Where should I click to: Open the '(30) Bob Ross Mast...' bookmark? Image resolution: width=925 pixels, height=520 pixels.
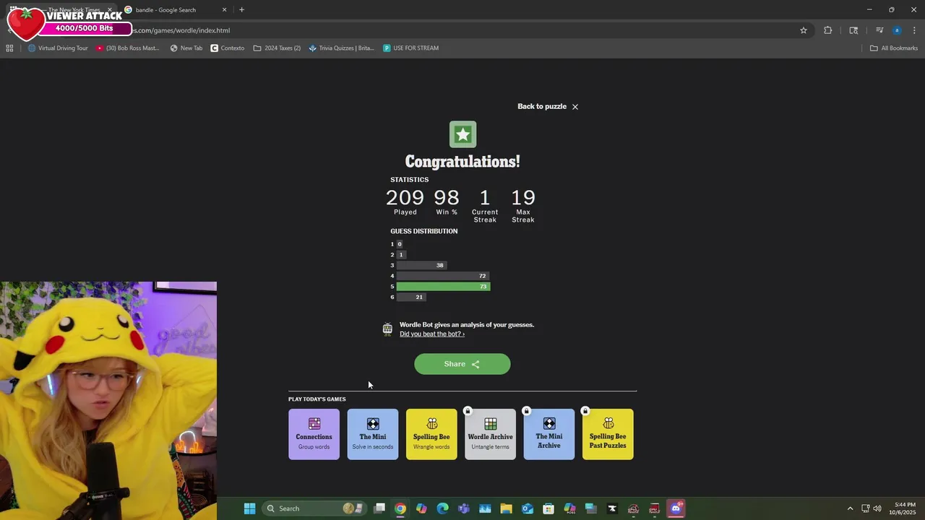[x=127, y=48]
